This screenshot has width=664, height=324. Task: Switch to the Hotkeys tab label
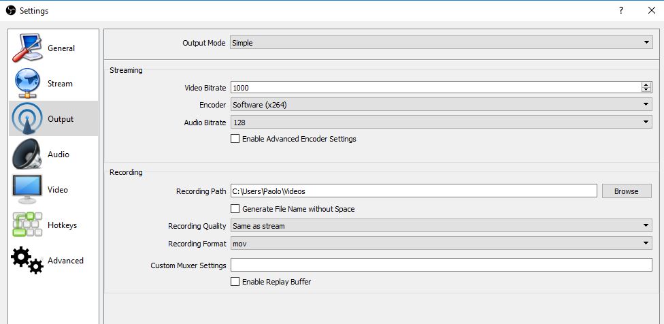63,225
